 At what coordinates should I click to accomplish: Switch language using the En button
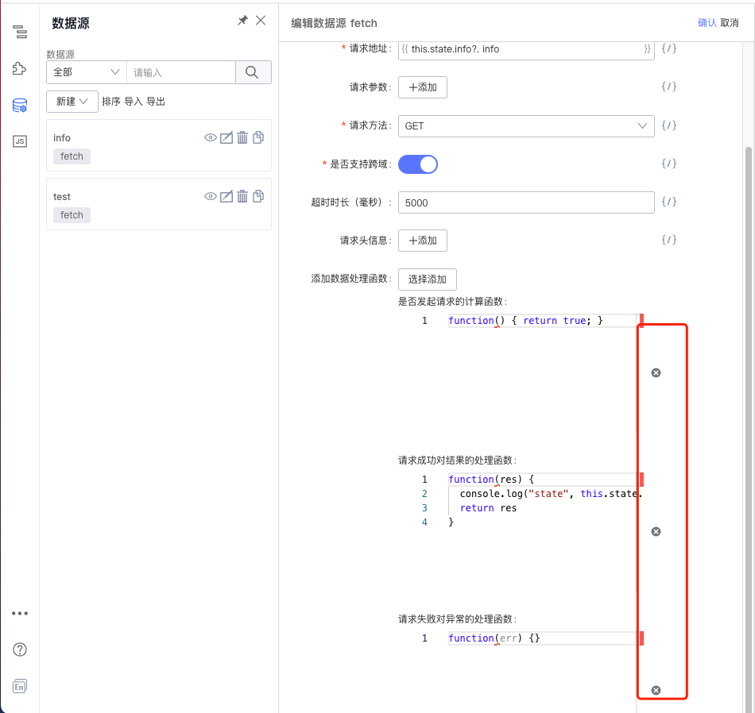pyautogui.click(x=20, y=685)
